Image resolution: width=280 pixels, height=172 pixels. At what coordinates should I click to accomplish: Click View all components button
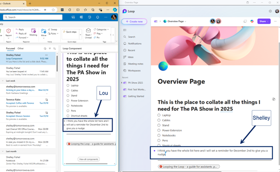click(88, 159)
